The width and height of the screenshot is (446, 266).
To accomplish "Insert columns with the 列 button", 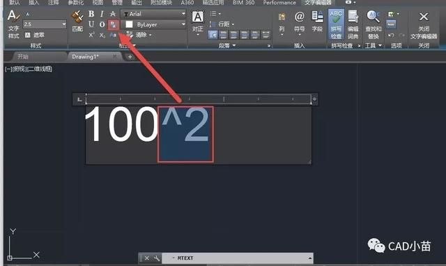I will click(x=282, y=24).
